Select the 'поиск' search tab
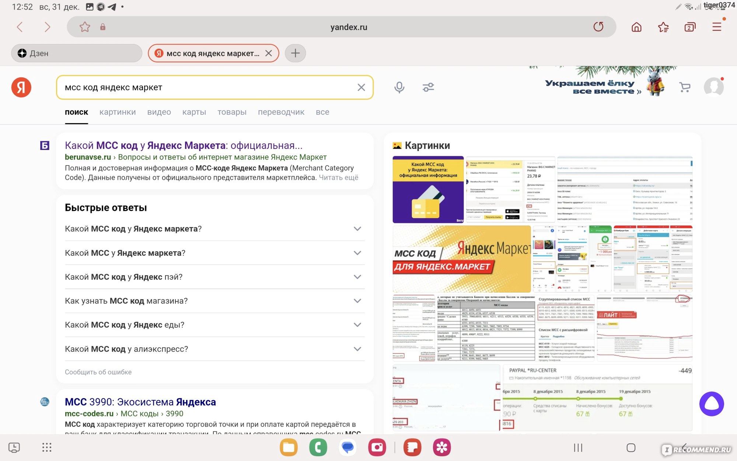Image resolution: width=737 pixels, height=461 pixels. [76, 112]
